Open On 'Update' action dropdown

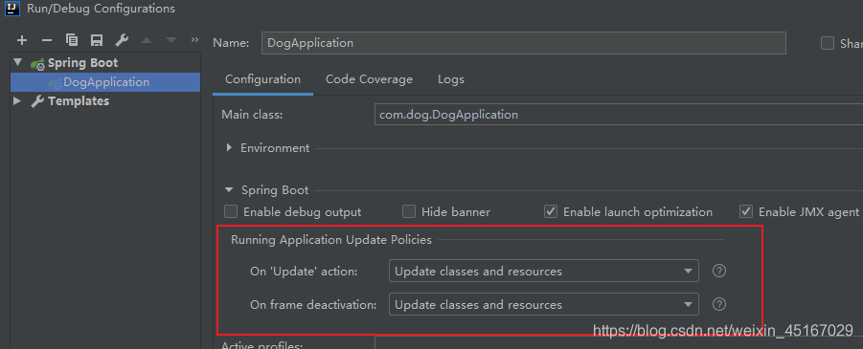pyautogui.click(x=544, y=271)
